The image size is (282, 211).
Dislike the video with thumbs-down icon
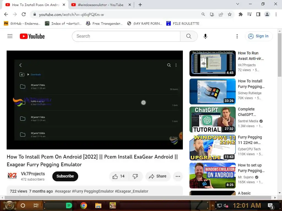click(x=135, y=176)
